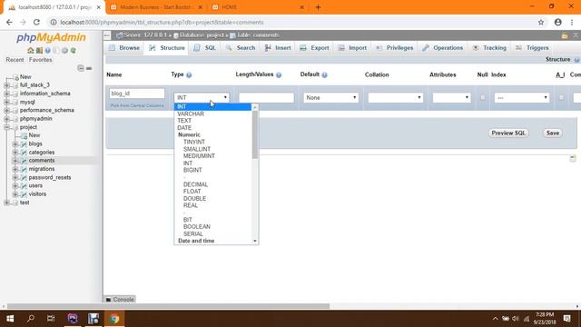The height and width of the screenshot is (327, 581).
Task: Click the categories table icon
Action: pos(24,153)
